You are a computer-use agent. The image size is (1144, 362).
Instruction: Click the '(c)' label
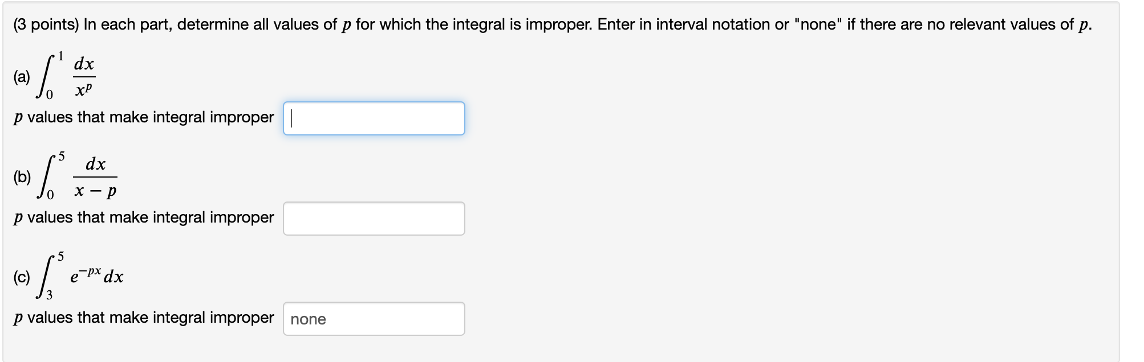(x=21, y=277)
